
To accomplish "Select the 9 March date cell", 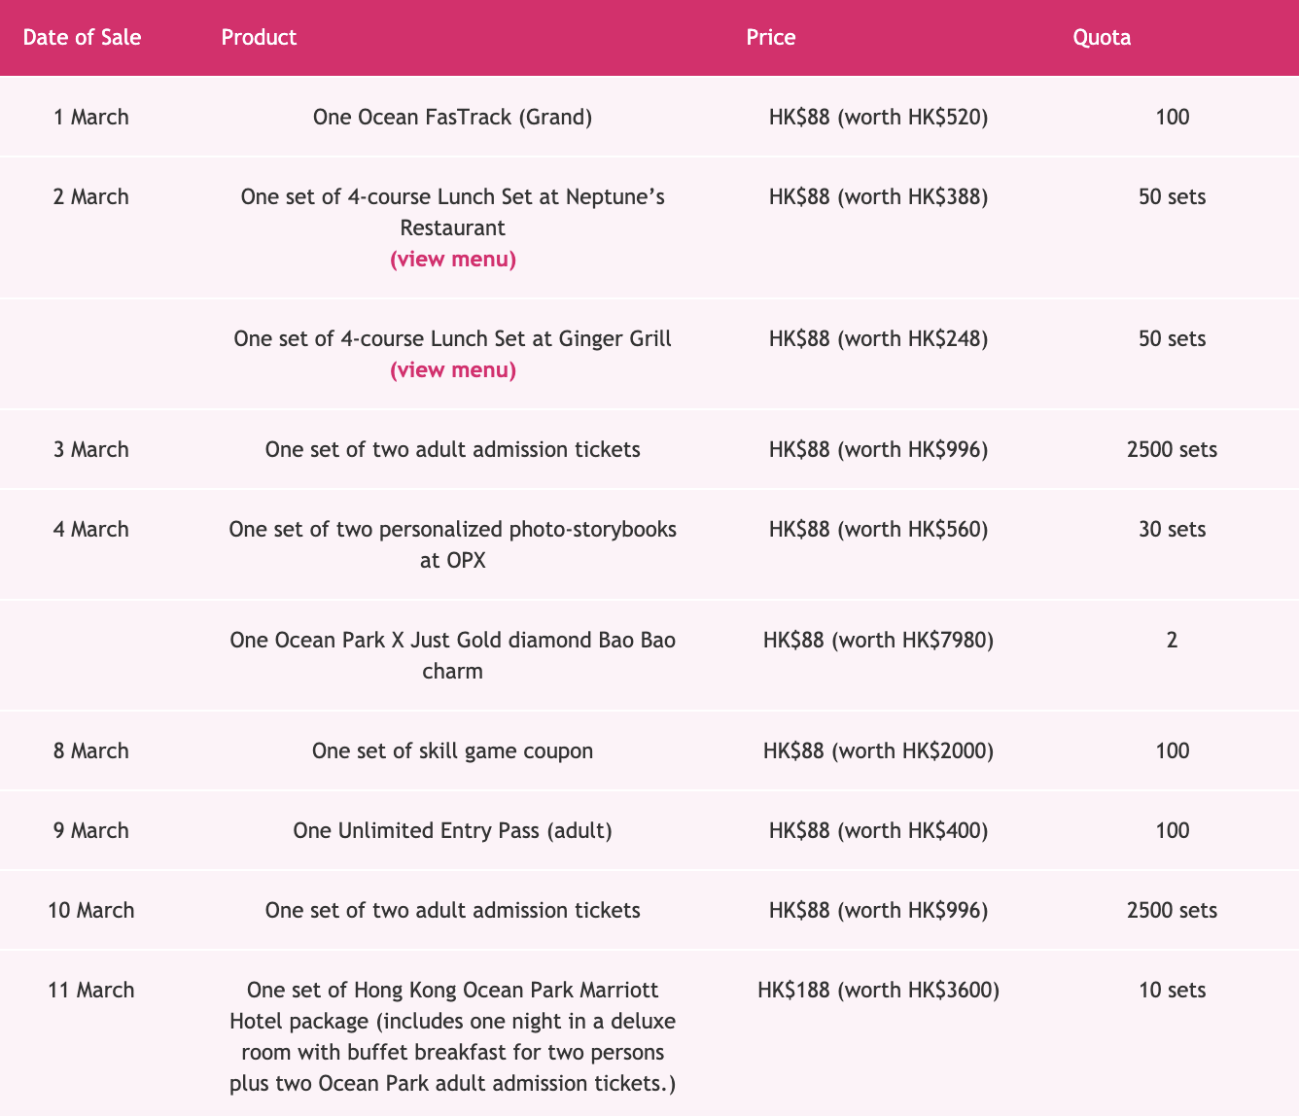I will click(91, 830).
